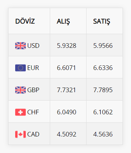Image resolution: width=131 pixels, height=153 pixels.
Task: Click USD selling rate 5.9566
Action: (103, 46)
